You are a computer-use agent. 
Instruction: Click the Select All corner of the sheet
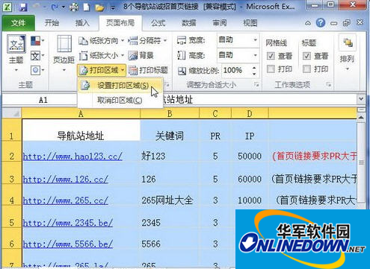click(12, 113)
